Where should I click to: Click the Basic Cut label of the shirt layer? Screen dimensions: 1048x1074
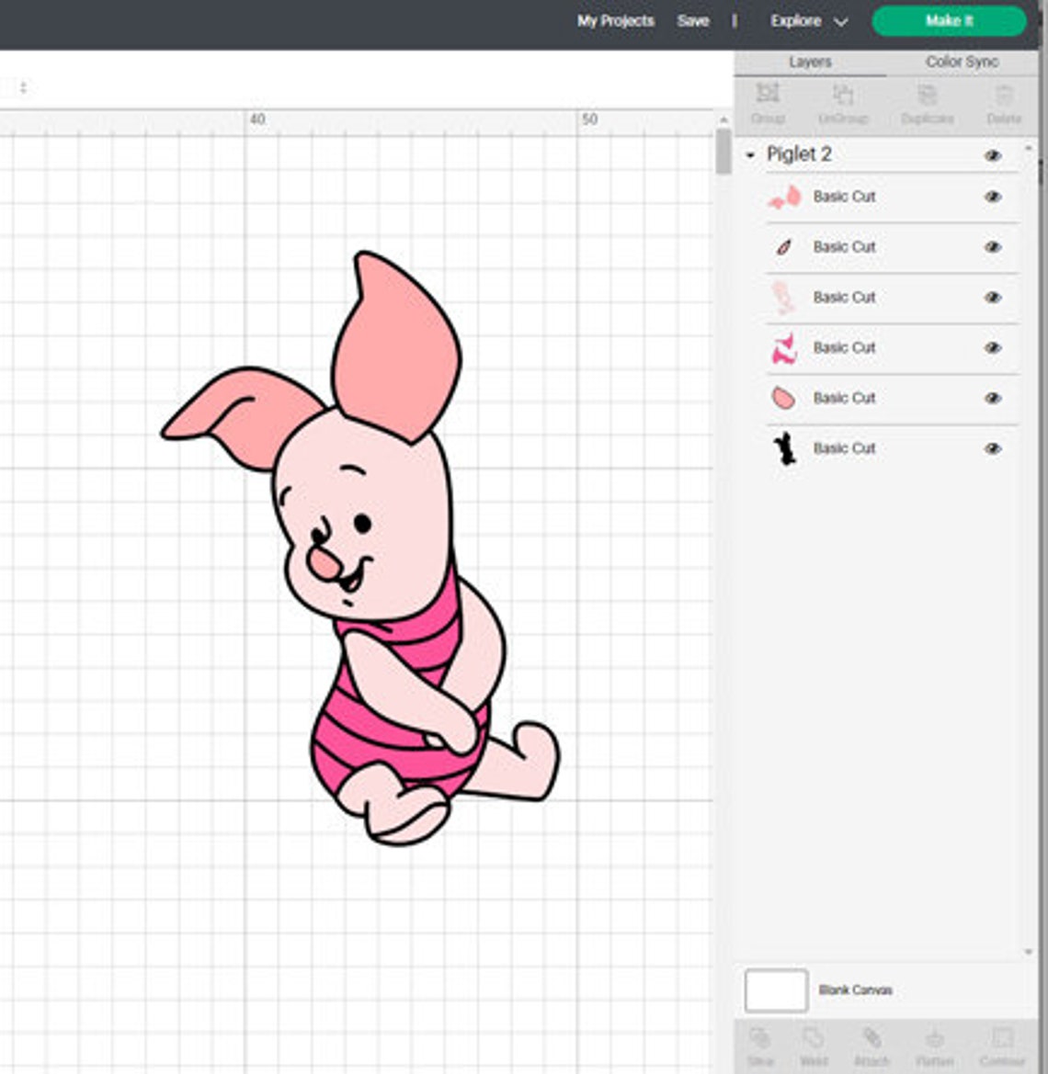(x=844, y=348)
